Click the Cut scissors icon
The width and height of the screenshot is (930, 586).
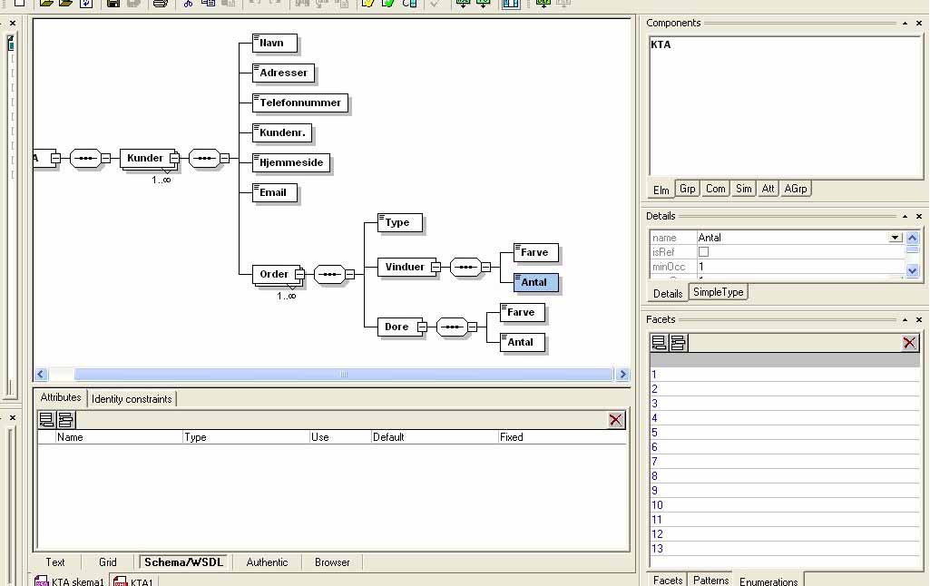[x=188, y=4]
